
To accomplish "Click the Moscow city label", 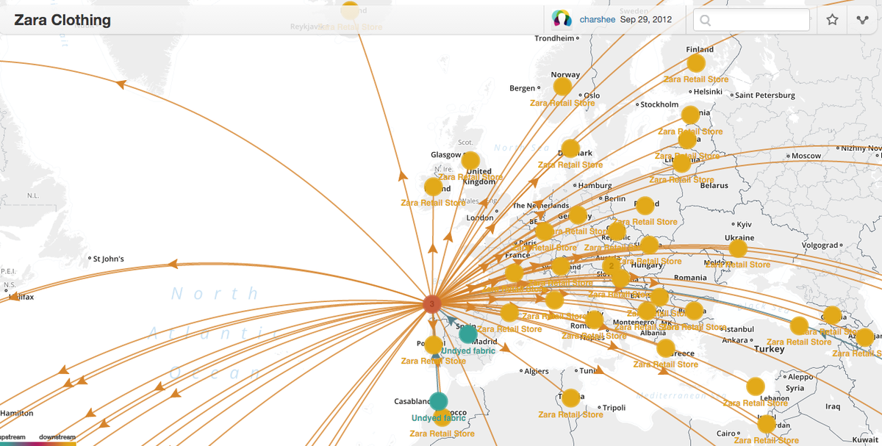I will click(x=806, y=156).
